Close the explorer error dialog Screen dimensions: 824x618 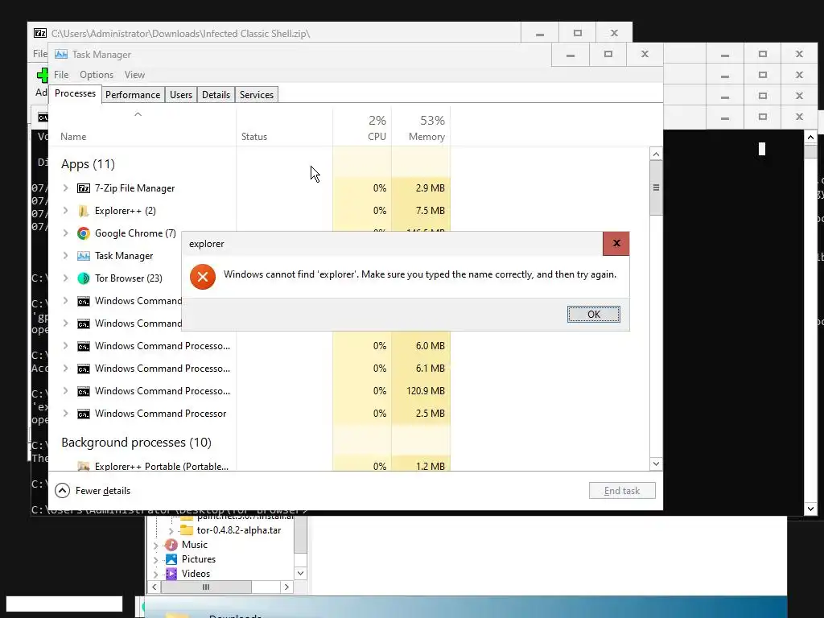coord(616,243)
